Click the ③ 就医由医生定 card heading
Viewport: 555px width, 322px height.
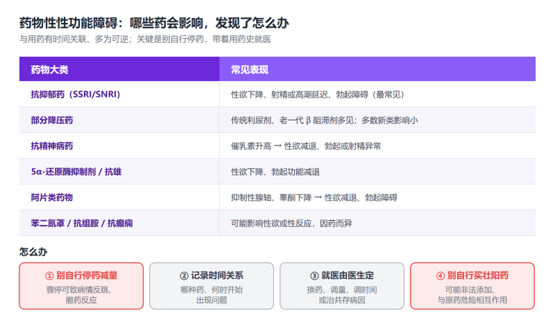coord(342,276)
